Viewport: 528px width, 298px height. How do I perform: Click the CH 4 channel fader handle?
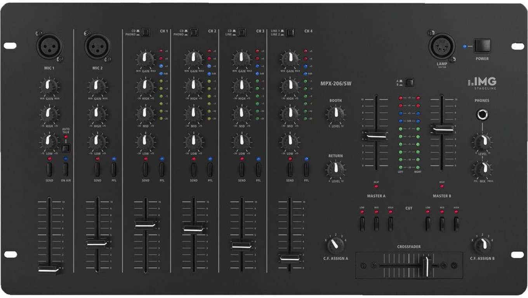[290, 258]
